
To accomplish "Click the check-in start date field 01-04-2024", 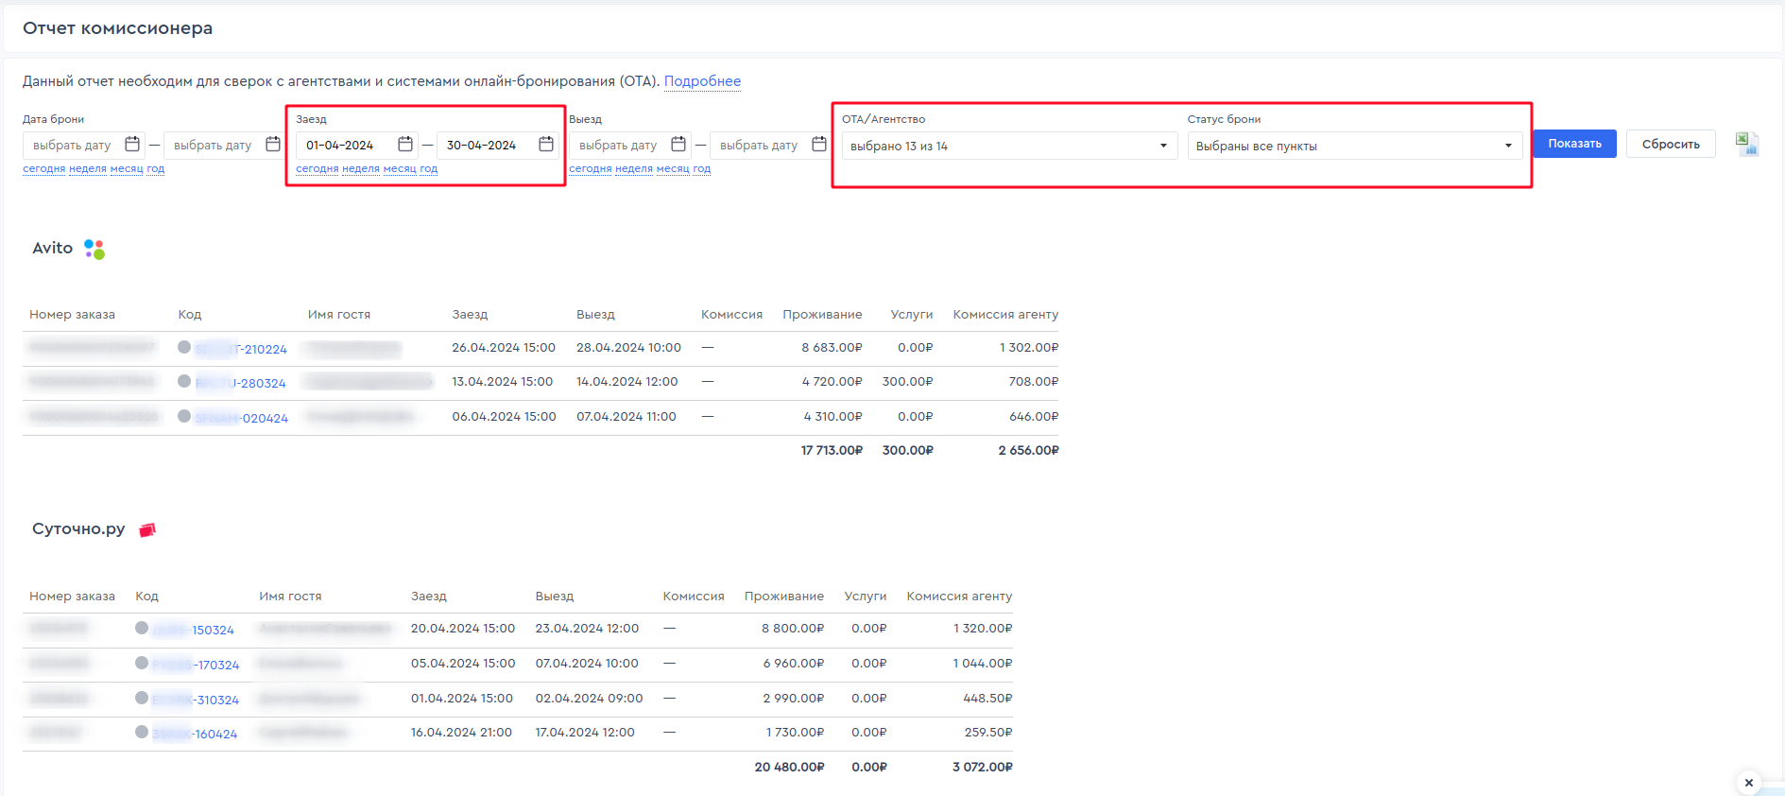I will [x=341, y=146].
